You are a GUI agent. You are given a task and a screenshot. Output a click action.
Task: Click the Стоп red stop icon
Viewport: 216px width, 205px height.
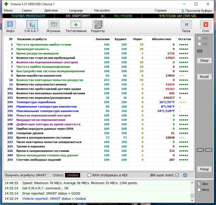(x=206, y=24)
